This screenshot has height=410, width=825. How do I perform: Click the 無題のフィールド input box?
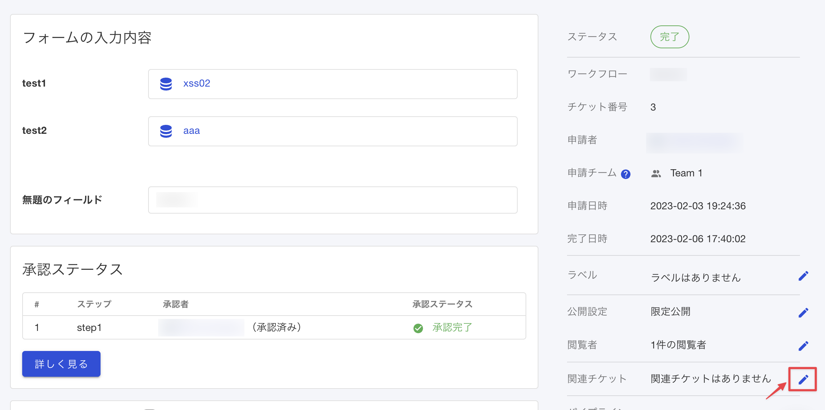(x=333, y=200)
